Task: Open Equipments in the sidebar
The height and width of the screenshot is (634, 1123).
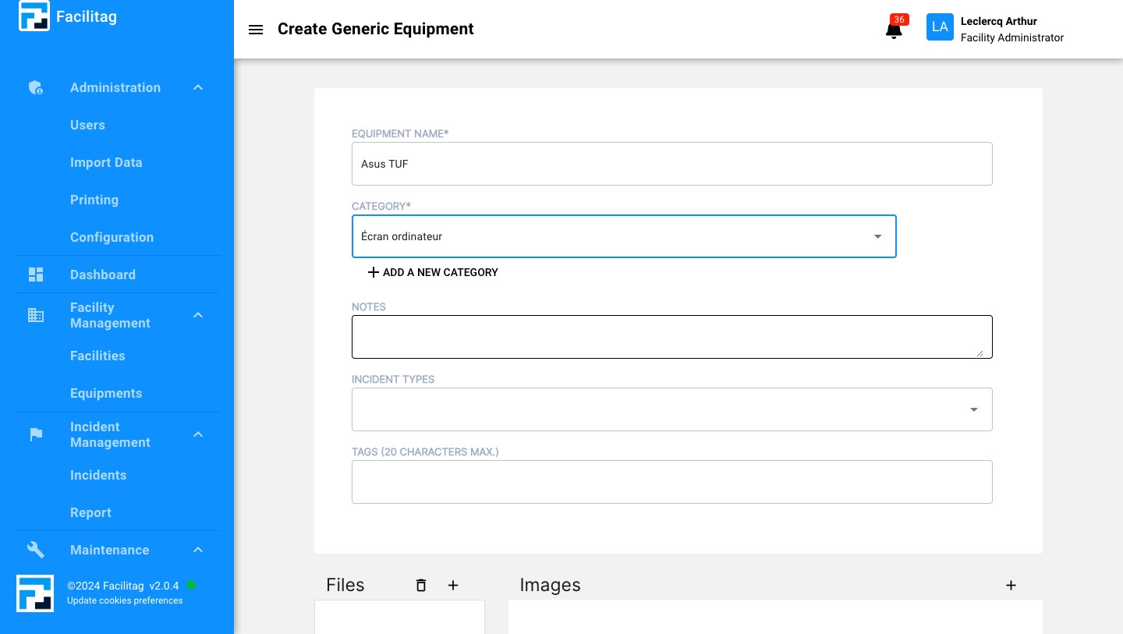Action: pyautogui.click(x=106, y=393)
